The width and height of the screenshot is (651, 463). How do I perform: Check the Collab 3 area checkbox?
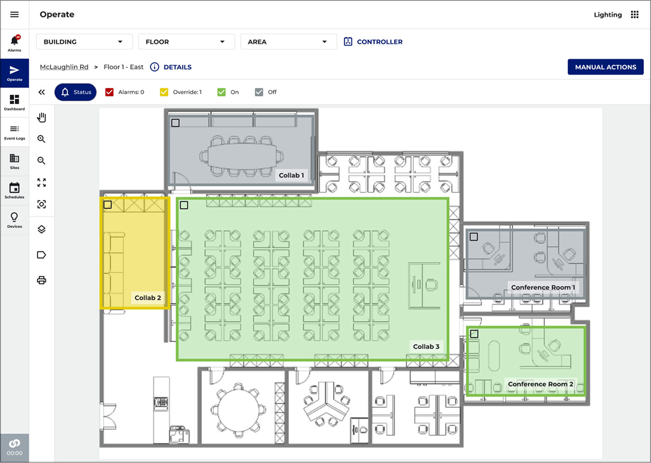pos(184,205)
